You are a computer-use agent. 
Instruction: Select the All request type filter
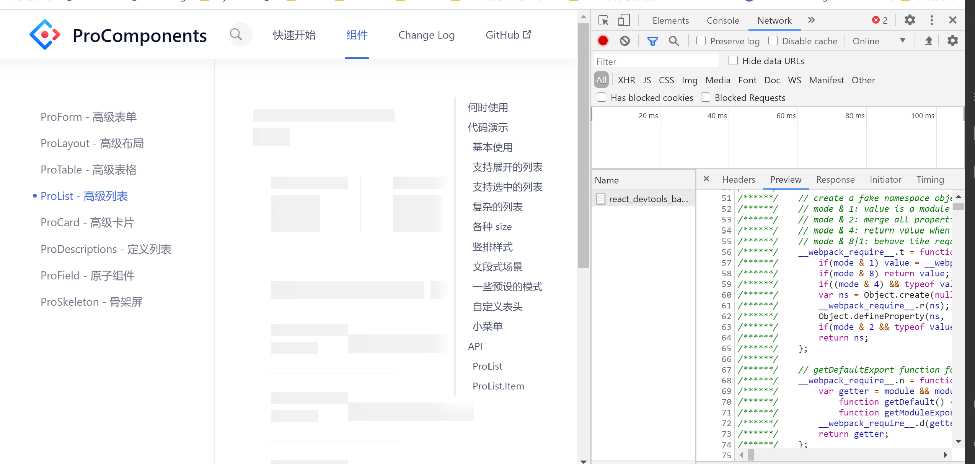click(601, 80)
